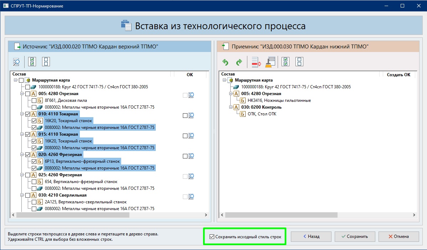Click the source panel magnifier search icon

click(x=16, y=62)
